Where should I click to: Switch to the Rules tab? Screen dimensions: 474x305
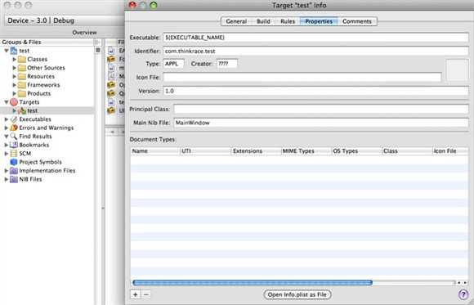[288, 21]
